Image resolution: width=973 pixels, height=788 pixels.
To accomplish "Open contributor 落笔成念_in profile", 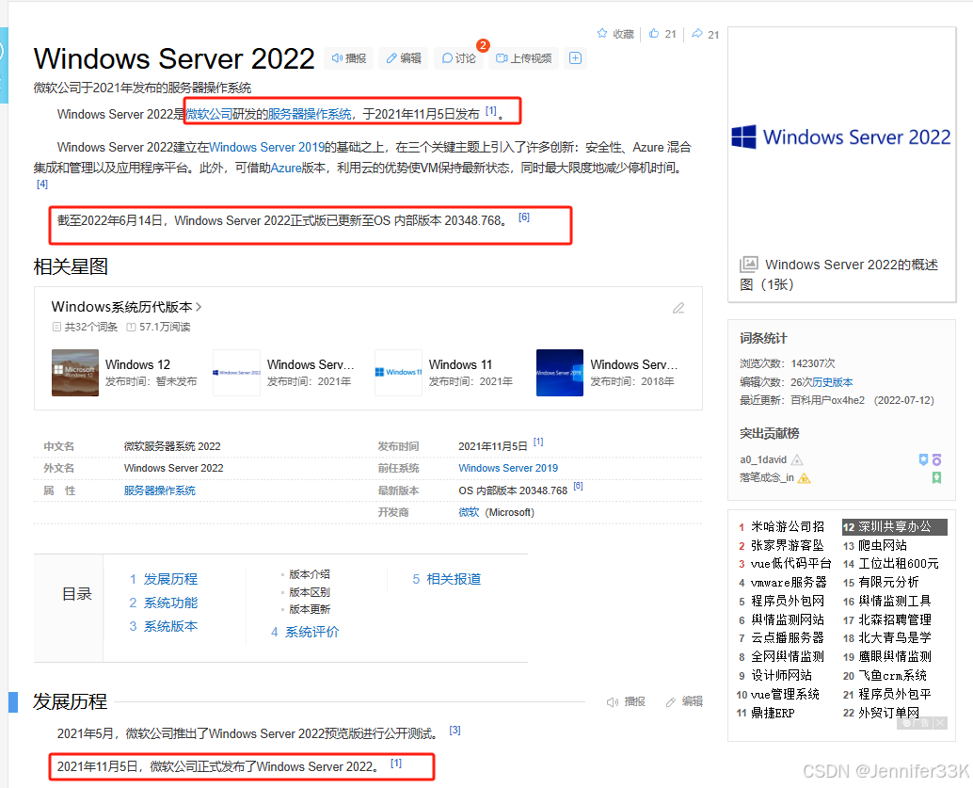I will tap(766, 478).
